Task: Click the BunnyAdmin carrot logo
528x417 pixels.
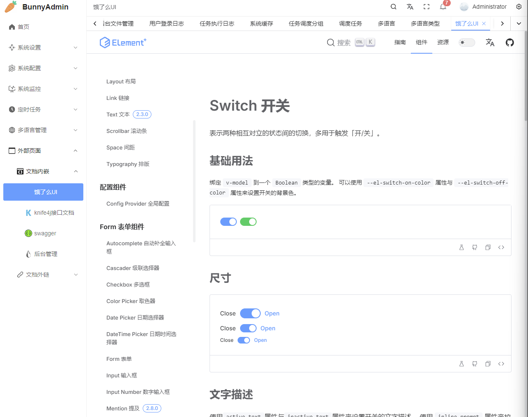Action: coord(11,7)
